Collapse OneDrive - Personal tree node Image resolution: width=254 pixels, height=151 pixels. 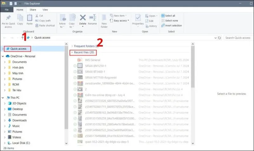tap(3, 56)
